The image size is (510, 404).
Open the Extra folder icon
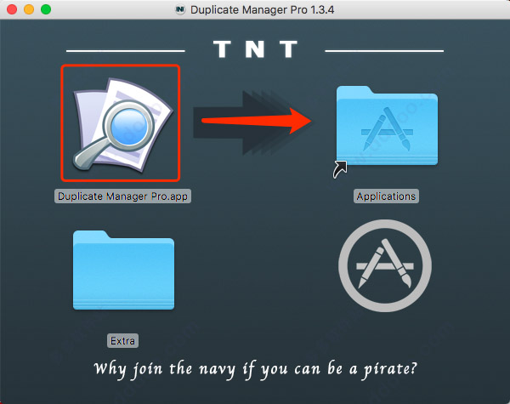tap(123, 270)
